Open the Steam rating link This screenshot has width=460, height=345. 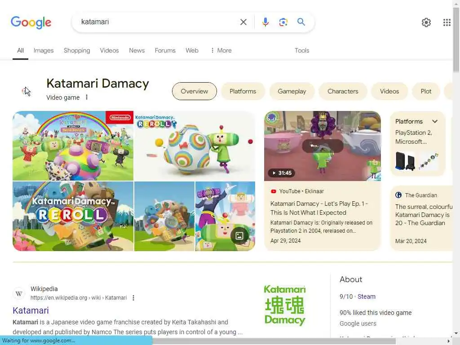click(367, 296)
